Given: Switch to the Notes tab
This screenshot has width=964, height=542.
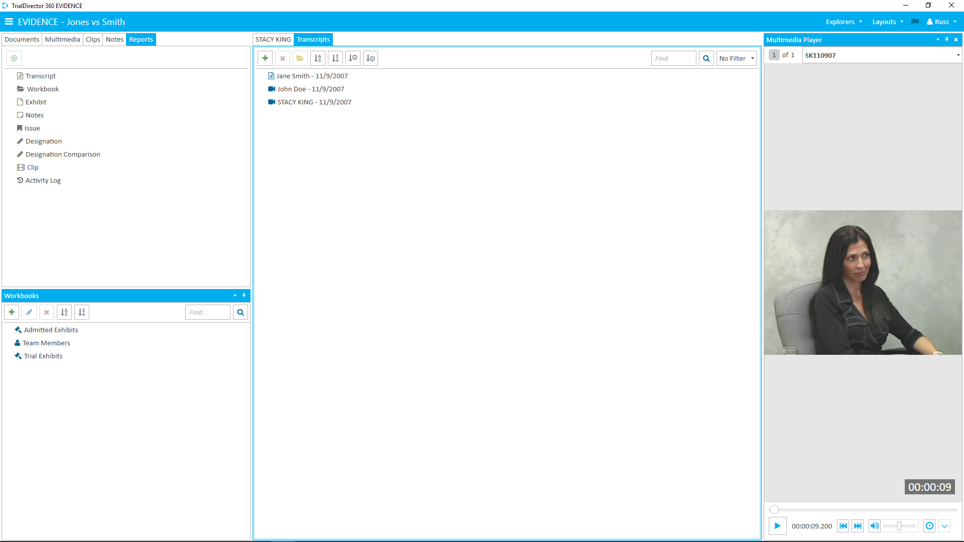Looking at the screenshot, I should point(114,39).
